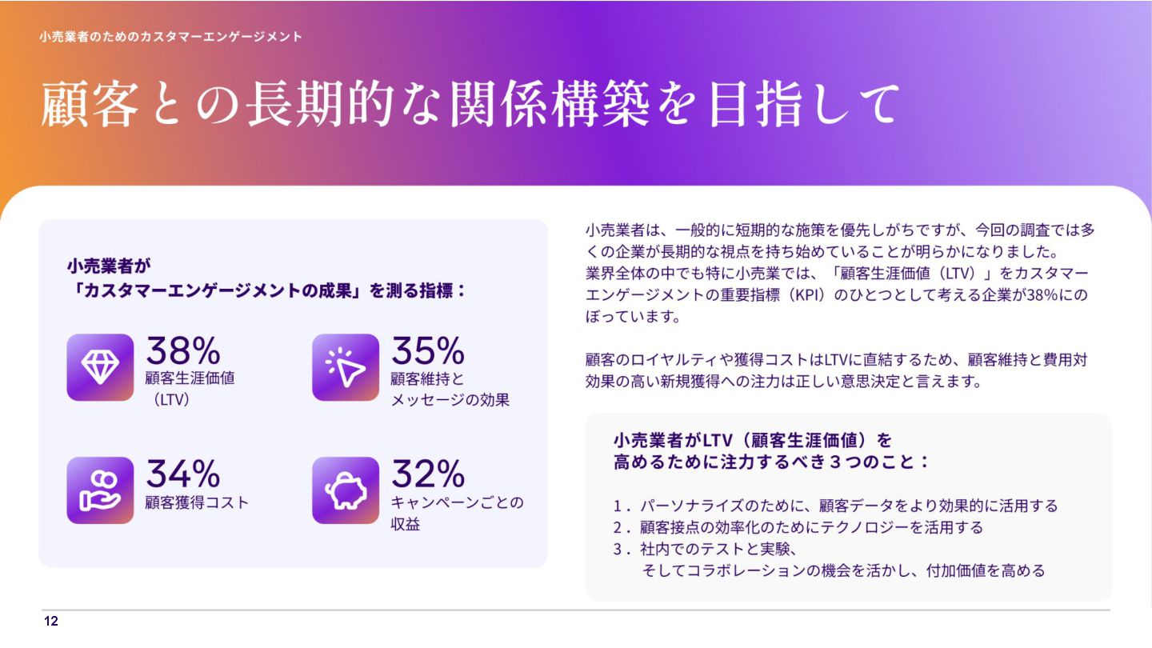Click the label 顧客生涯価値（LTV） under 38%
This screenshot has width=1152, height=648.
190,389
